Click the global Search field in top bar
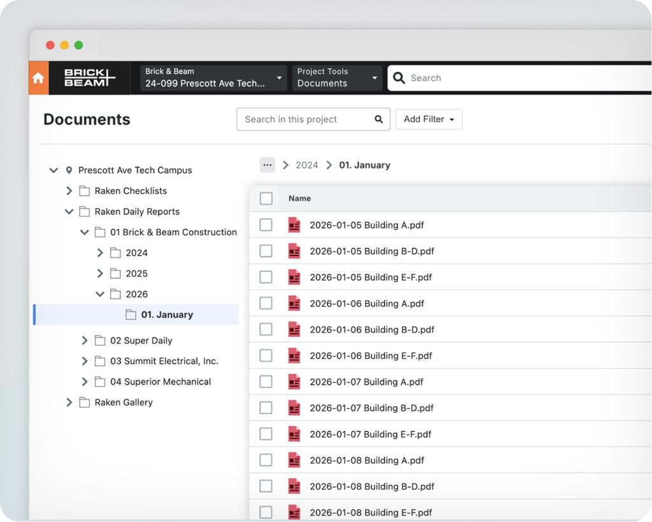The image size is (652, 522). 522,78
